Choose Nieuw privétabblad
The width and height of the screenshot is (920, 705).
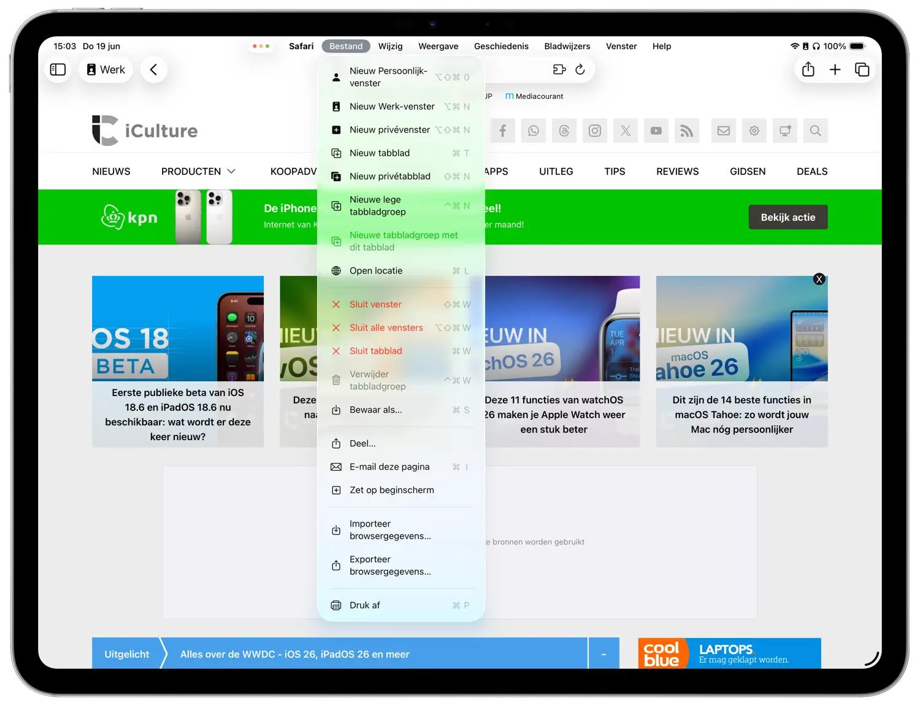(401, 177)
